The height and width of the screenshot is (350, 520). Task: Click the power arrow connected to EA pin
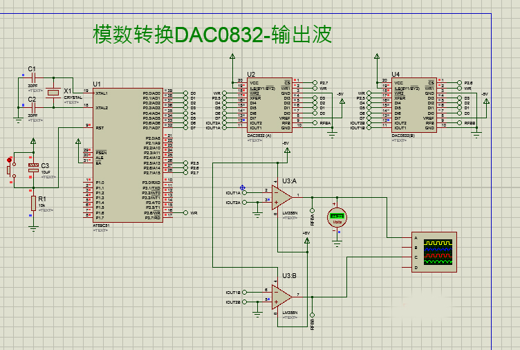point(78,142)
